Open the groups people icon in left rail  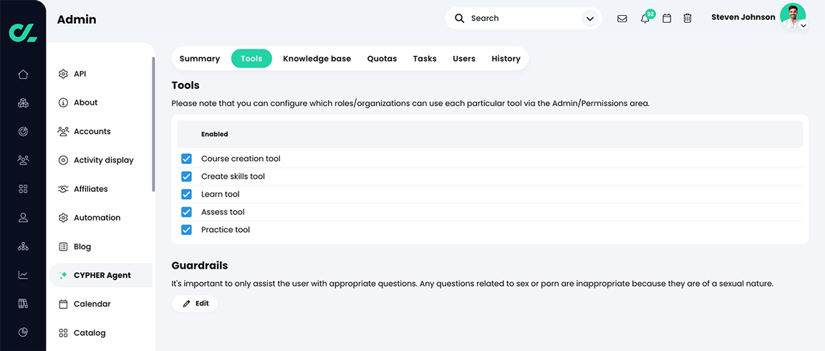click(x=23, y=160)
